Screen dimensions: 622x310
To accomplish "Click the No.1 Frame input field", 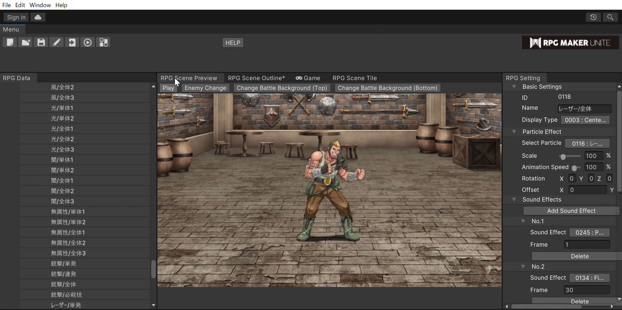I will [587, 245].
